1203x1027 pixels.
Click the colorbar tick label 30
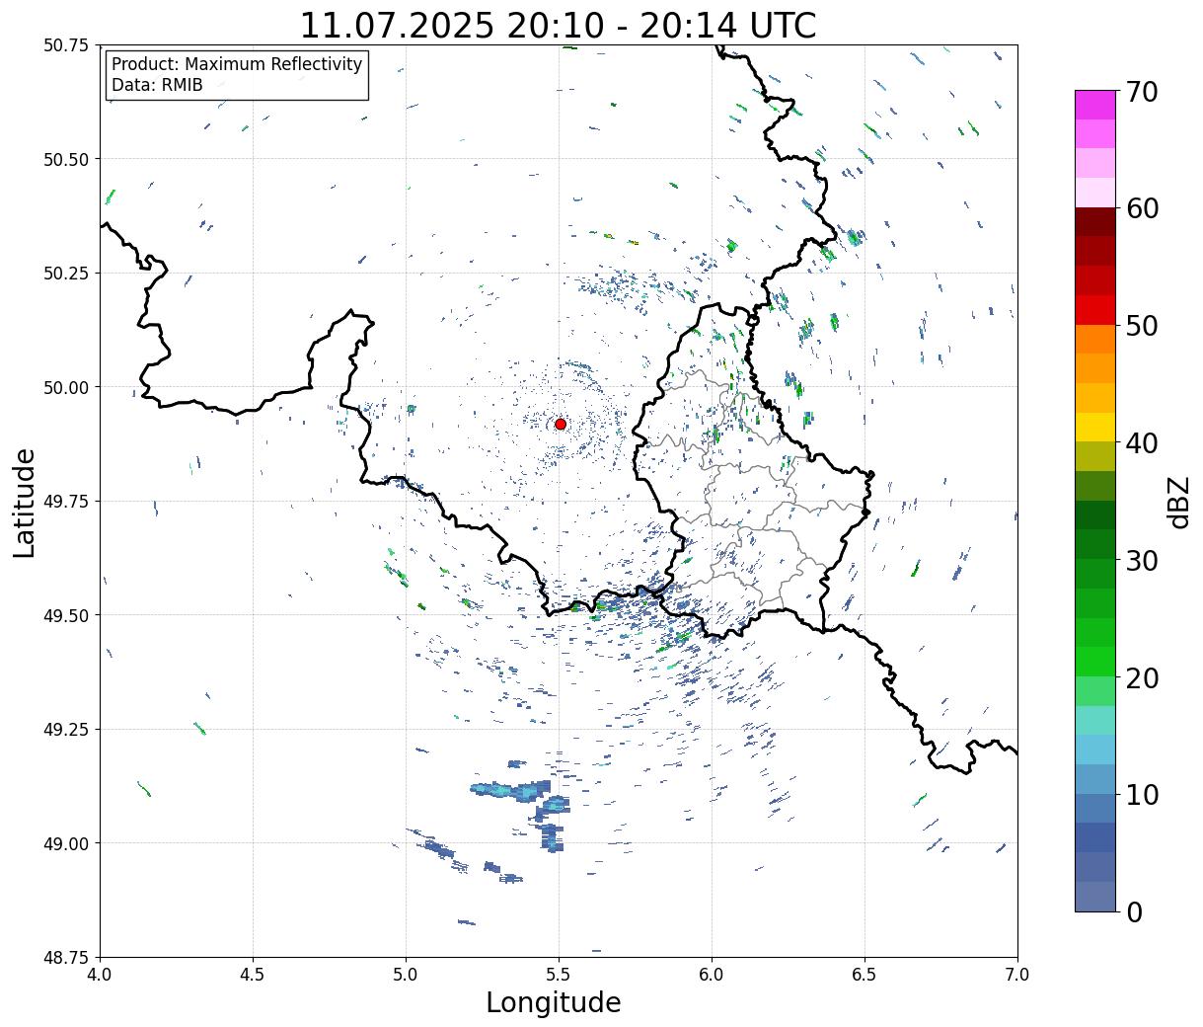click(1142, 560)
